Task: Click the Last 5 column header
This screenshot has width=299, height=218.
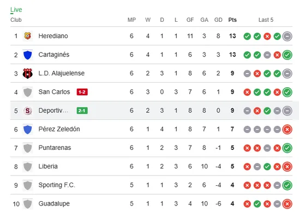Action: click(266, 20)
